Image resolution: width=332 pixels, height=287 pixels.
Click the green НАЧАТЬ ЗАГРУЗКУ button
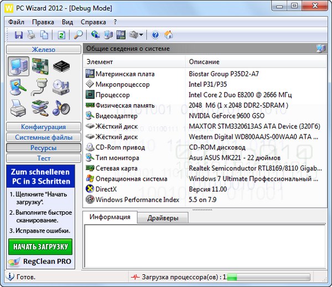point(40,247)
